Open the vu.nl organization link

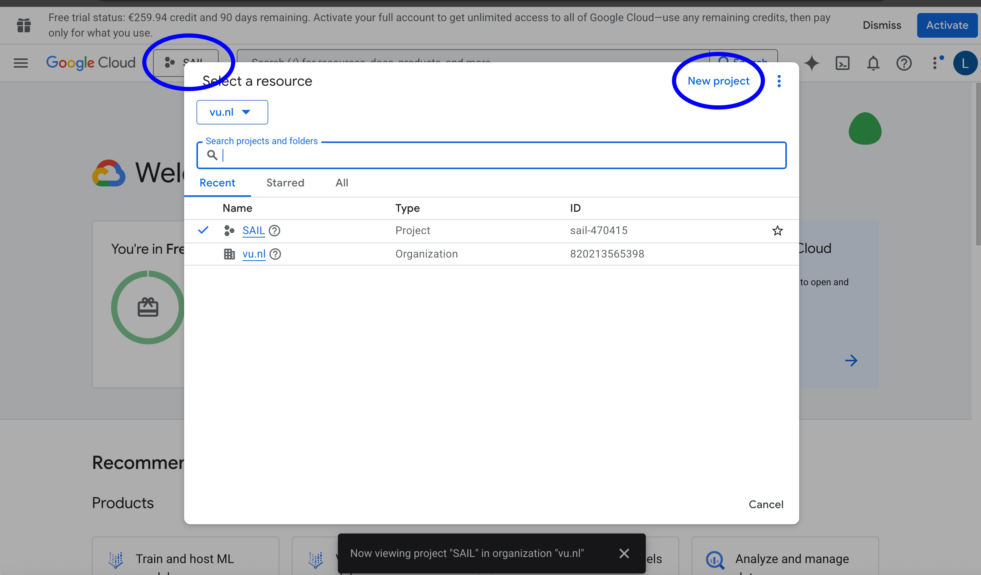tap(254, 254)
